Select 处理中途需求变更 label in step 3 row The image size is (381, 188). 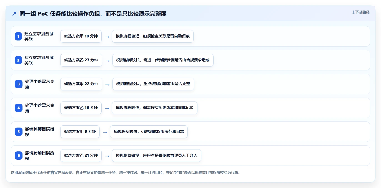pos(40,84)
